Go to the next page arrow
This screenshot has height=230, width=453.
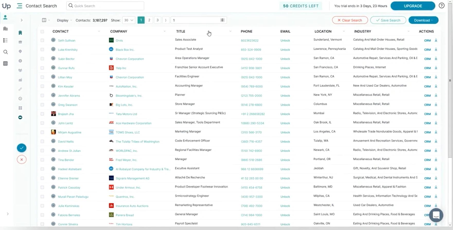pyautogui.click(x=166, y=20)
